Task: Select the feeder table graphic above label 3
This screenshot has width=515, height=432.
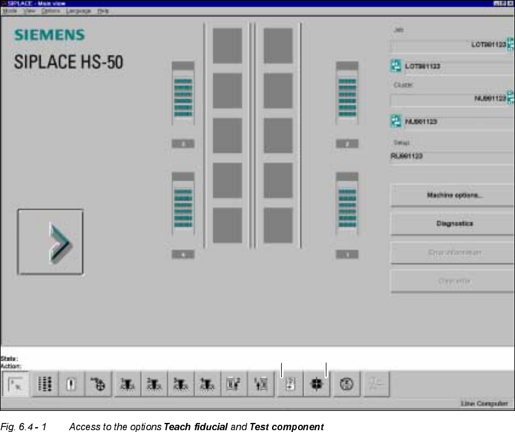Action: point(183,93)
